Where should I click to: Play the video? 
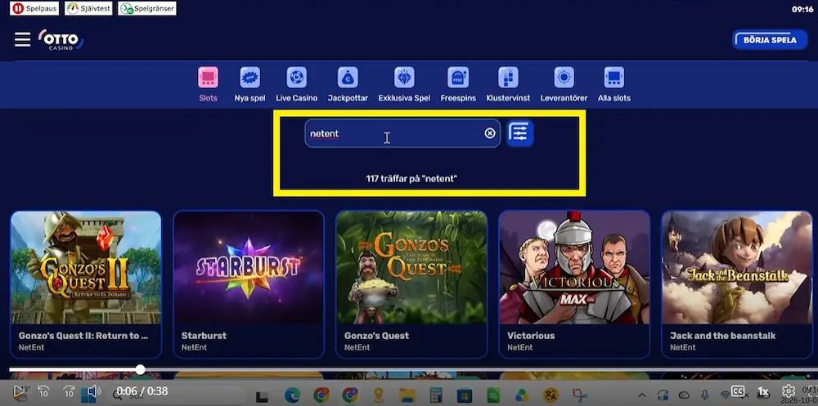point(19,390)
